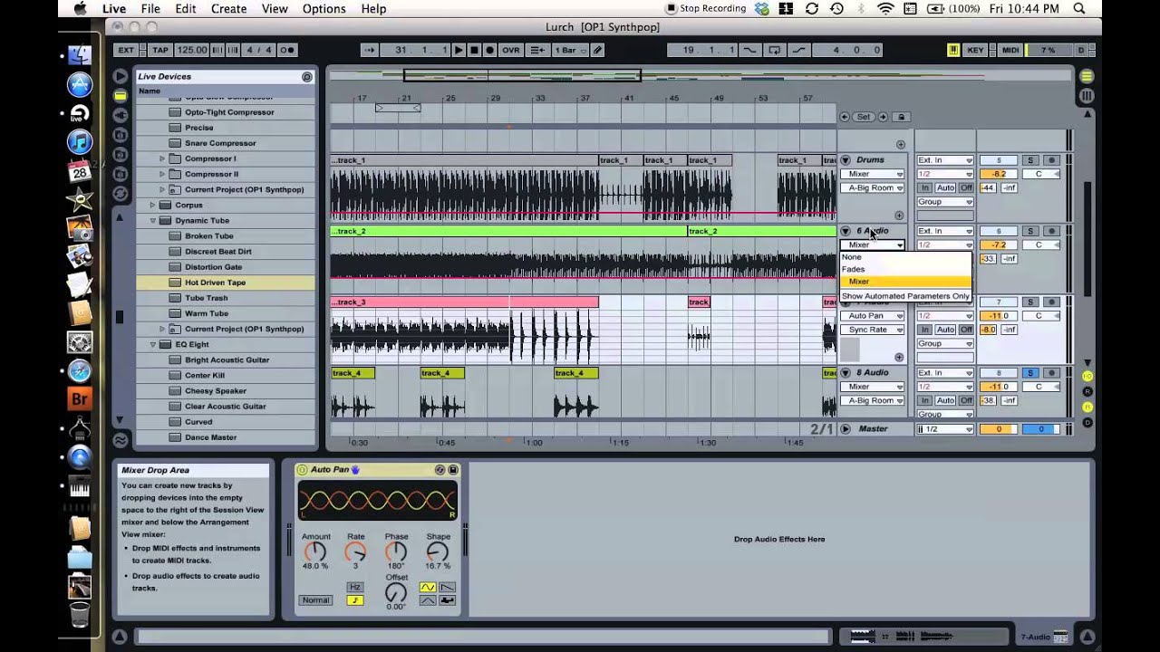The width and height of the screenshot is (1160, 652).
Task: Expand the Compressor I folder
Action: (x=162, y=158)
